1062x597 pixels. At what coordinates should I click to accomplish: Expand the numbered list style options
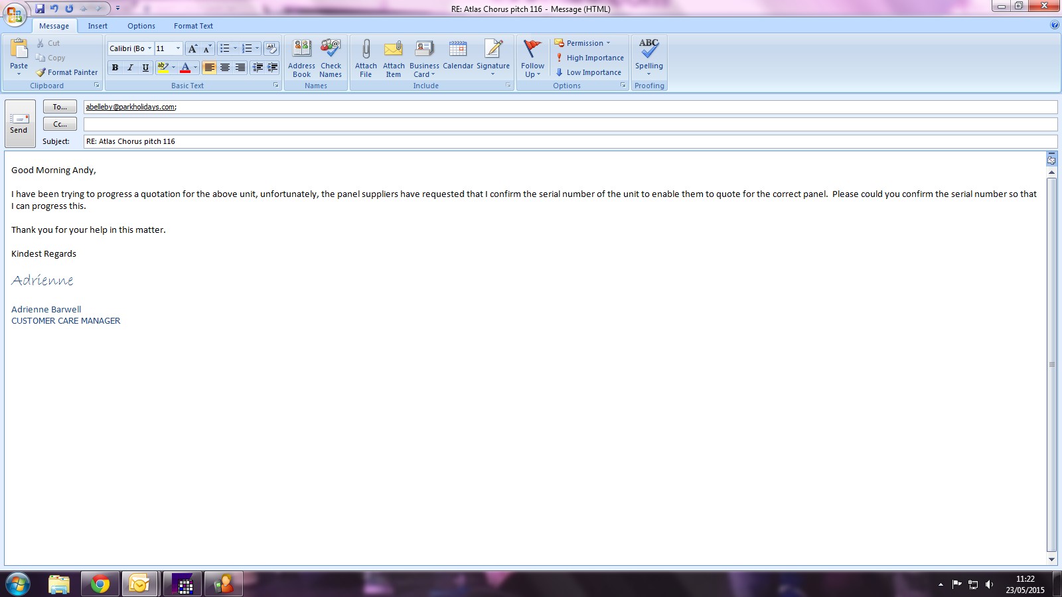[257, 48]
